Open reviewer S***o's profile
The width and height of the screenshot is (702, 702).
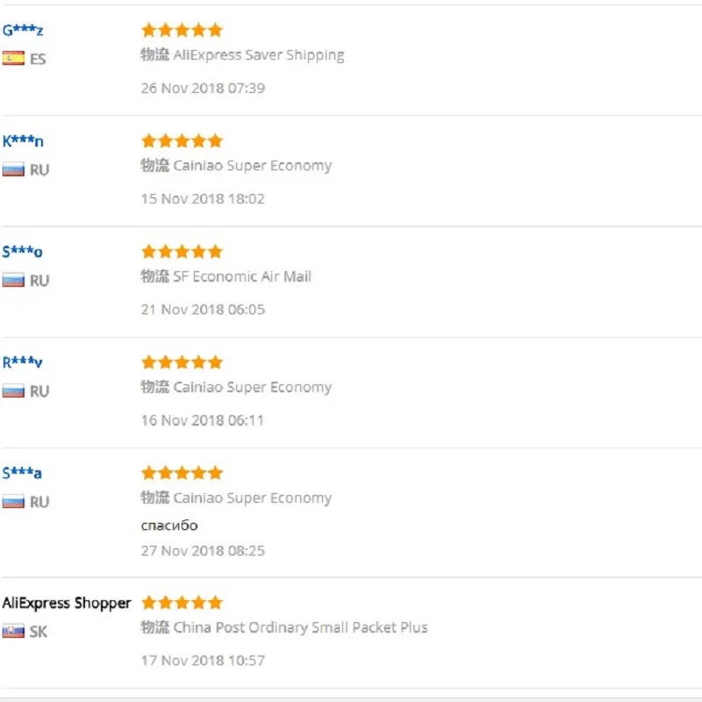coord(22,253)
